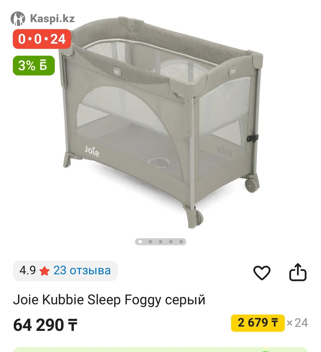Tap the Kaspi.kz watermark text
The width and height of the screenshot is (321, 352).
click(52, 19)
